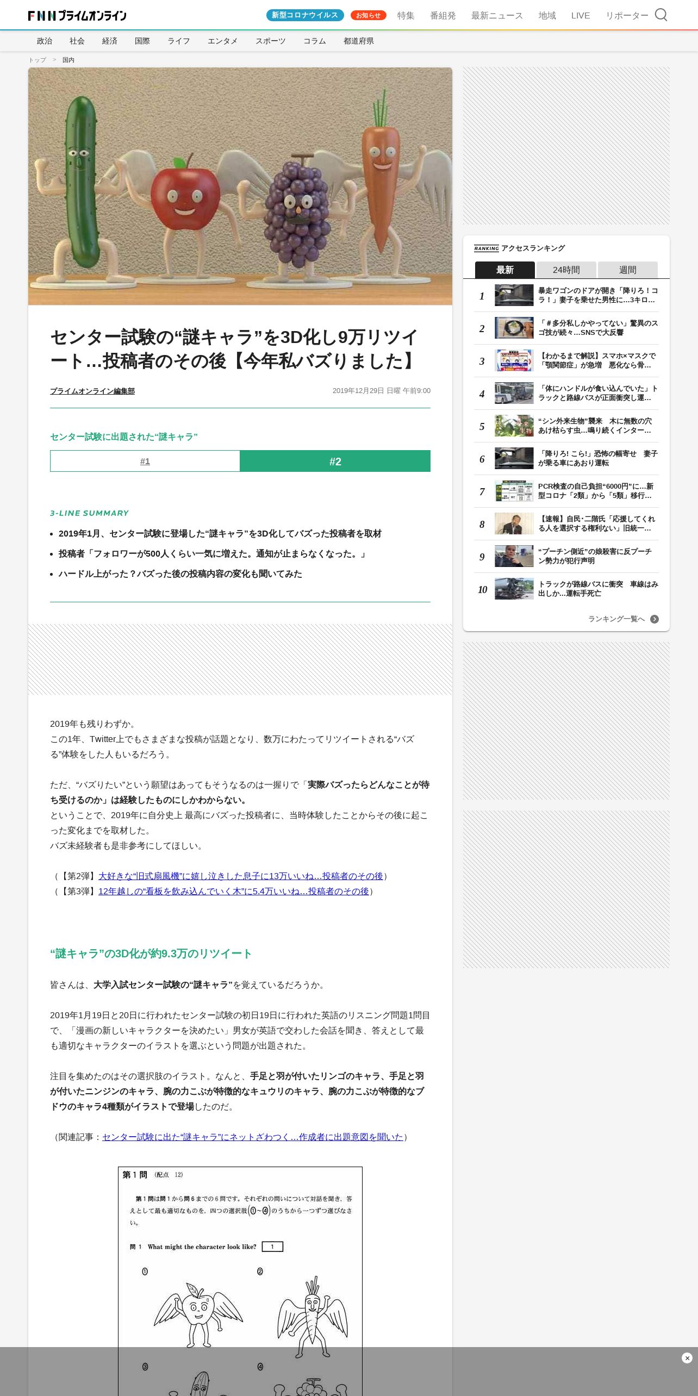Open ranking 4 路線バス正面衝突 article
Viewport: 698px width, 1396px height.
coord(598,393)
